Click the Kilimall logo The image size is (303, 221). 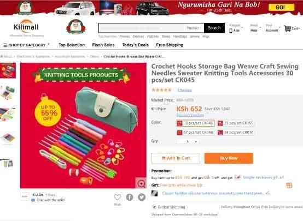click(26, 28)
